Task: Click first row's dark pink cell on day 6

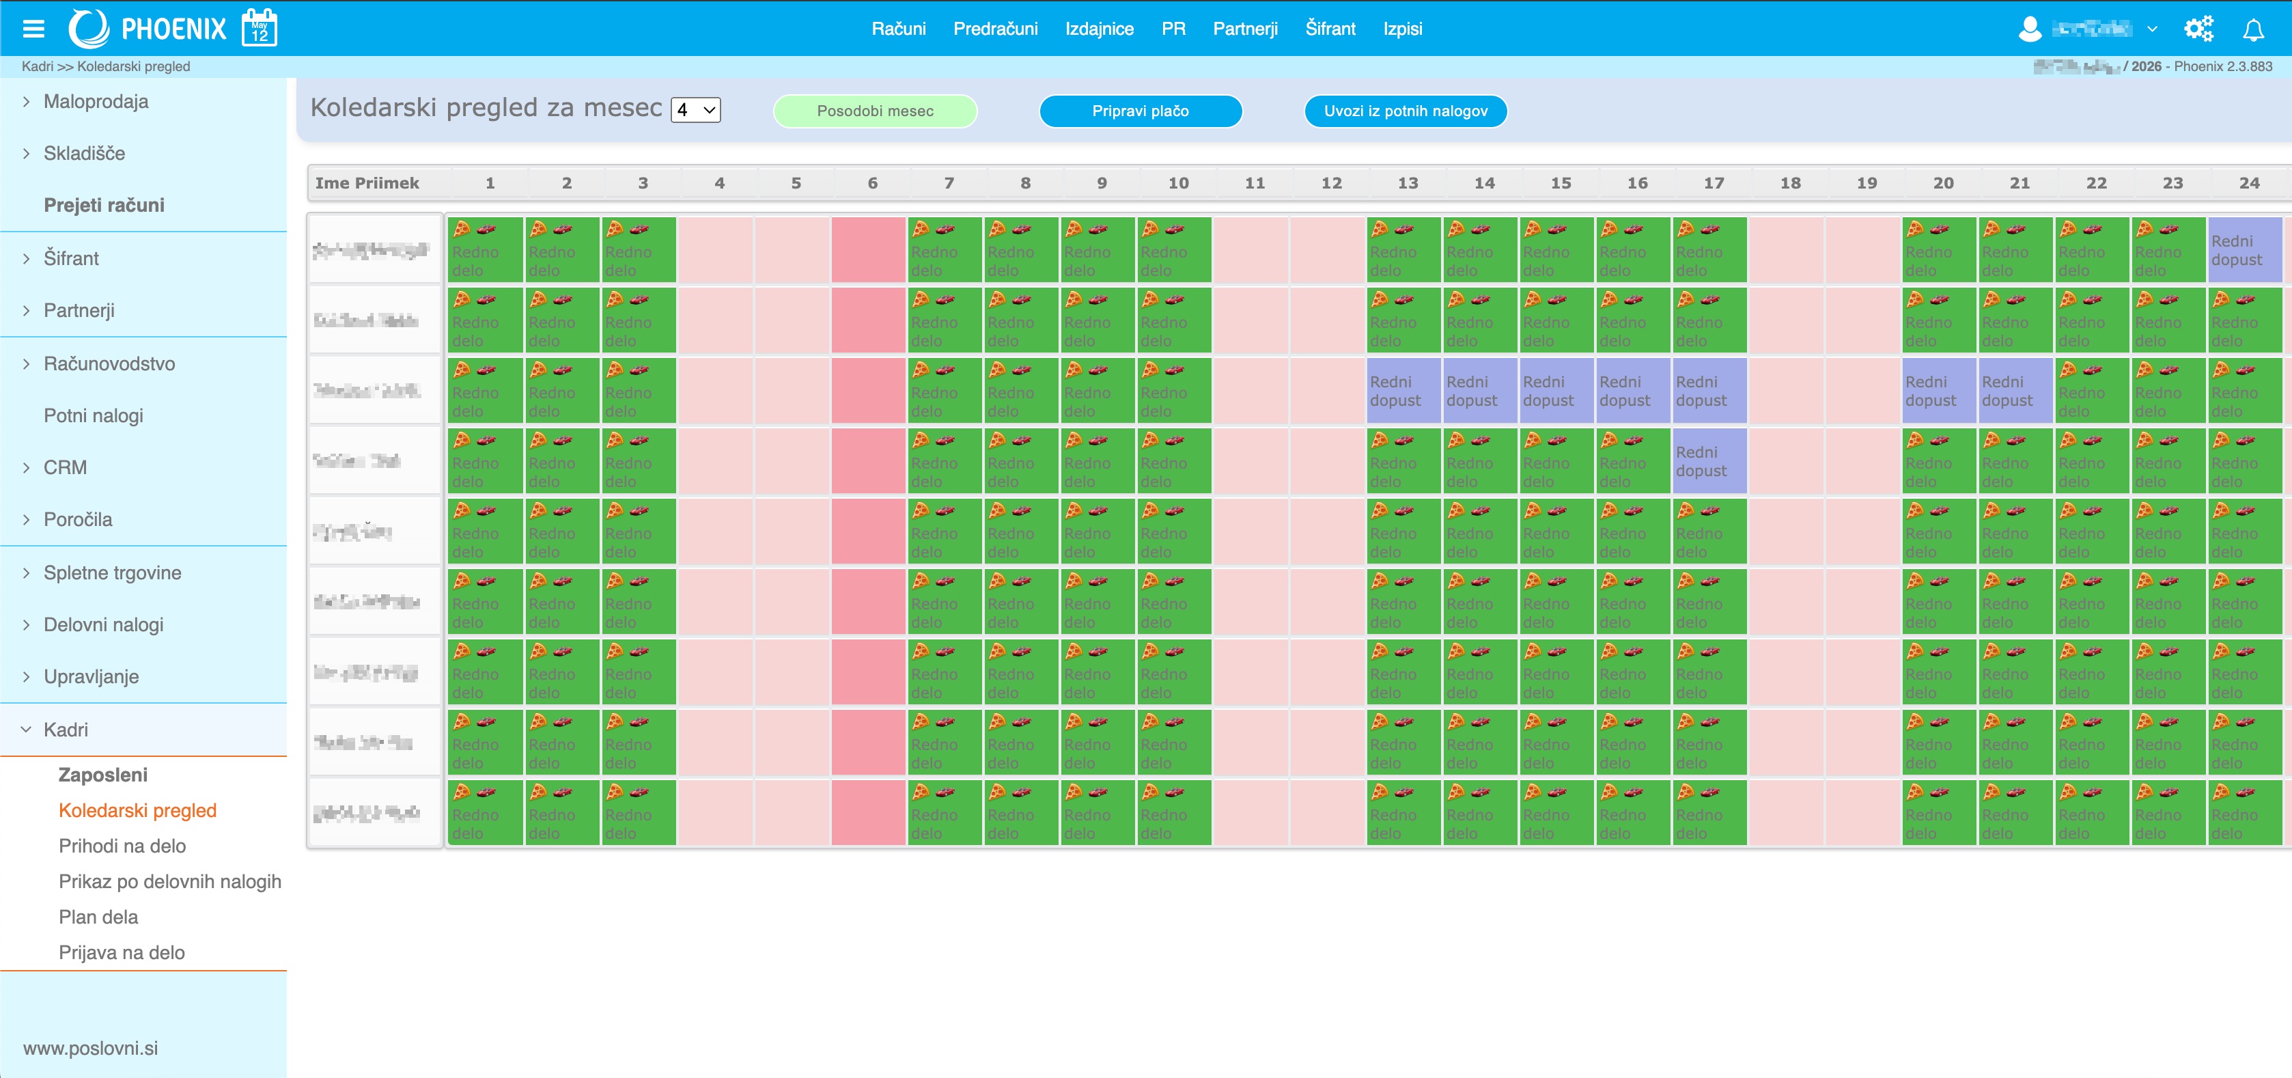Action: pyautogui.click(x=869, y=250)
